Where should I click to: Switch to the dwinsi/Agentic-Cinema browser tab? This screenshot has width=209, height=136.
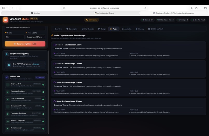tap(104, 13)
